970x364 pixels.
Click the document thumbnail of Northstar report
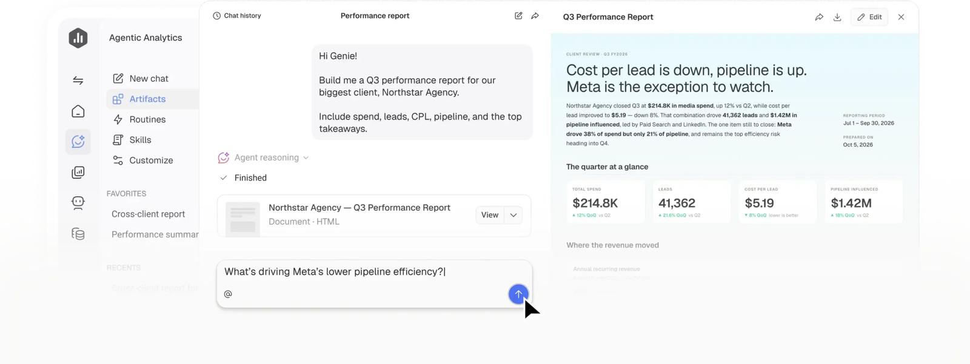[242, 219]
